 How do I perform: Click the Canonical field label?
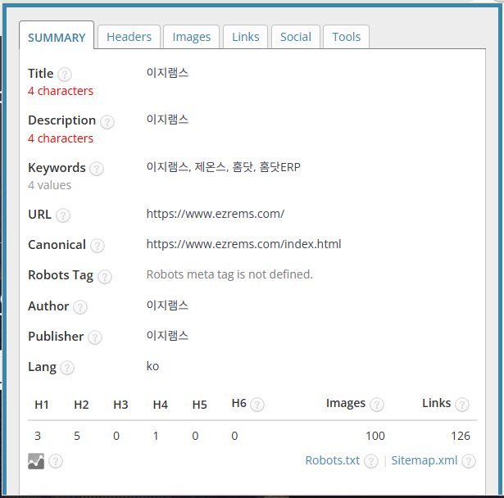(57, 245)
